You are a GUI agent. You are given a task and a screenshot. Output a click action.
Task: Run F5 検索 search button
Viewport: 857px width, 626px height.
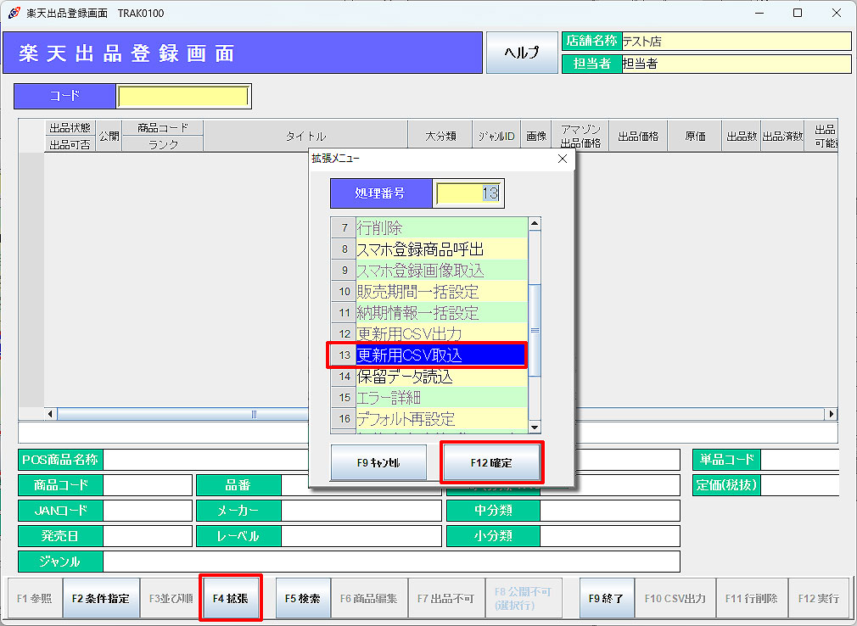302,598
